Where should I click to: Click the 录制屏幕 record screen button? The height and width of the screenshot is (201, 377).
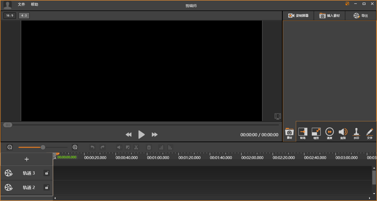pos(298,16)
